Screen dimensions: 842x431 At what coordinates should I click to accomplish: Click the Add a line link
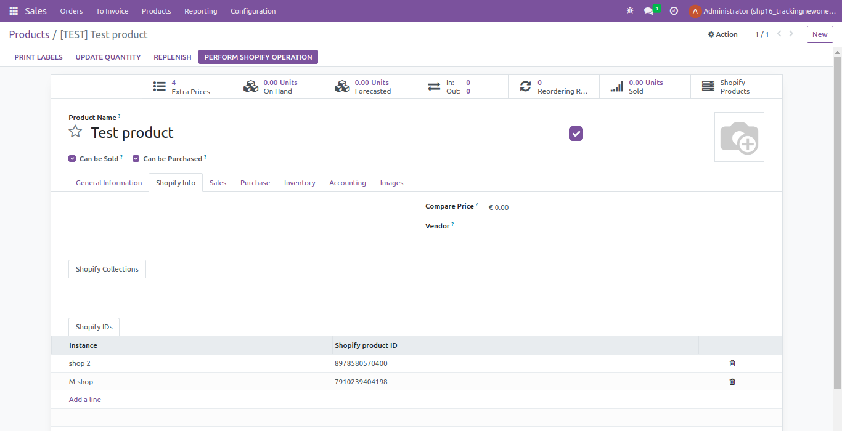pos(85,400)
